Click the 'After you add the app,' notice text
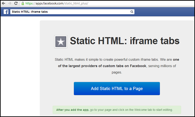 click(72, 110)
